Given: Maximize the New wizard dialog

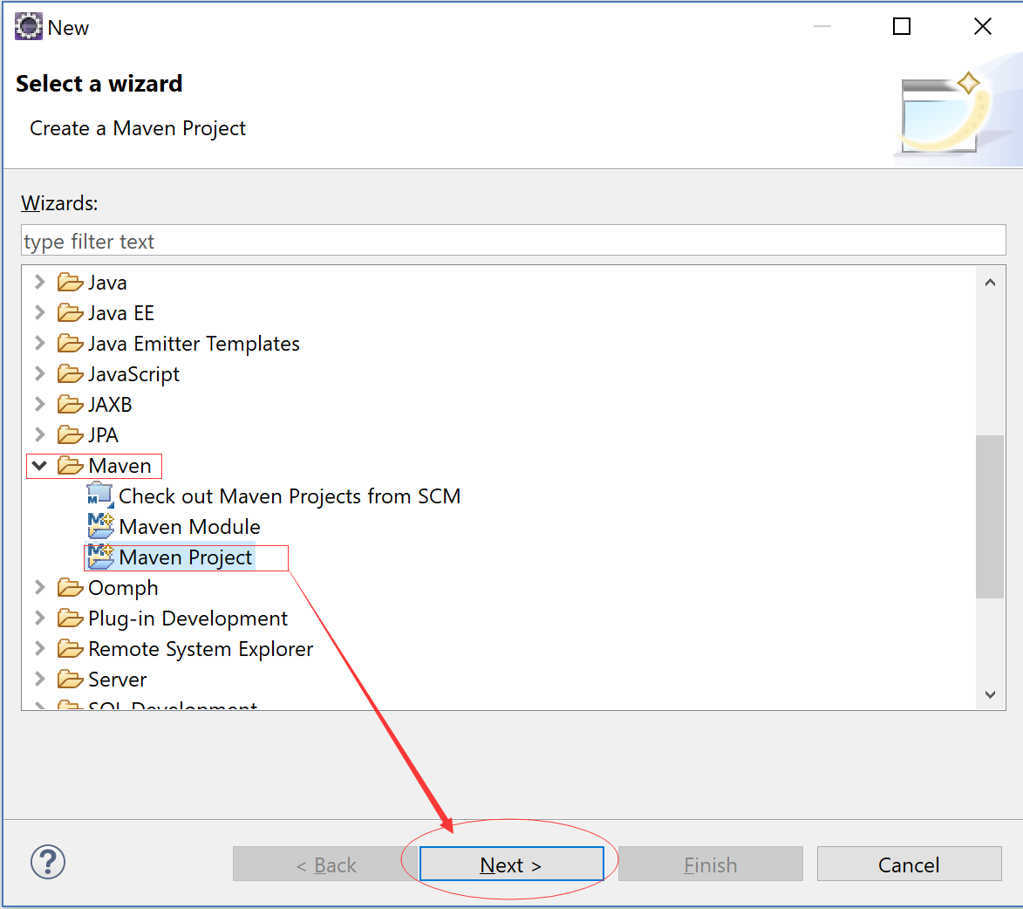Looking at the screenshot, I should [902, 26].
